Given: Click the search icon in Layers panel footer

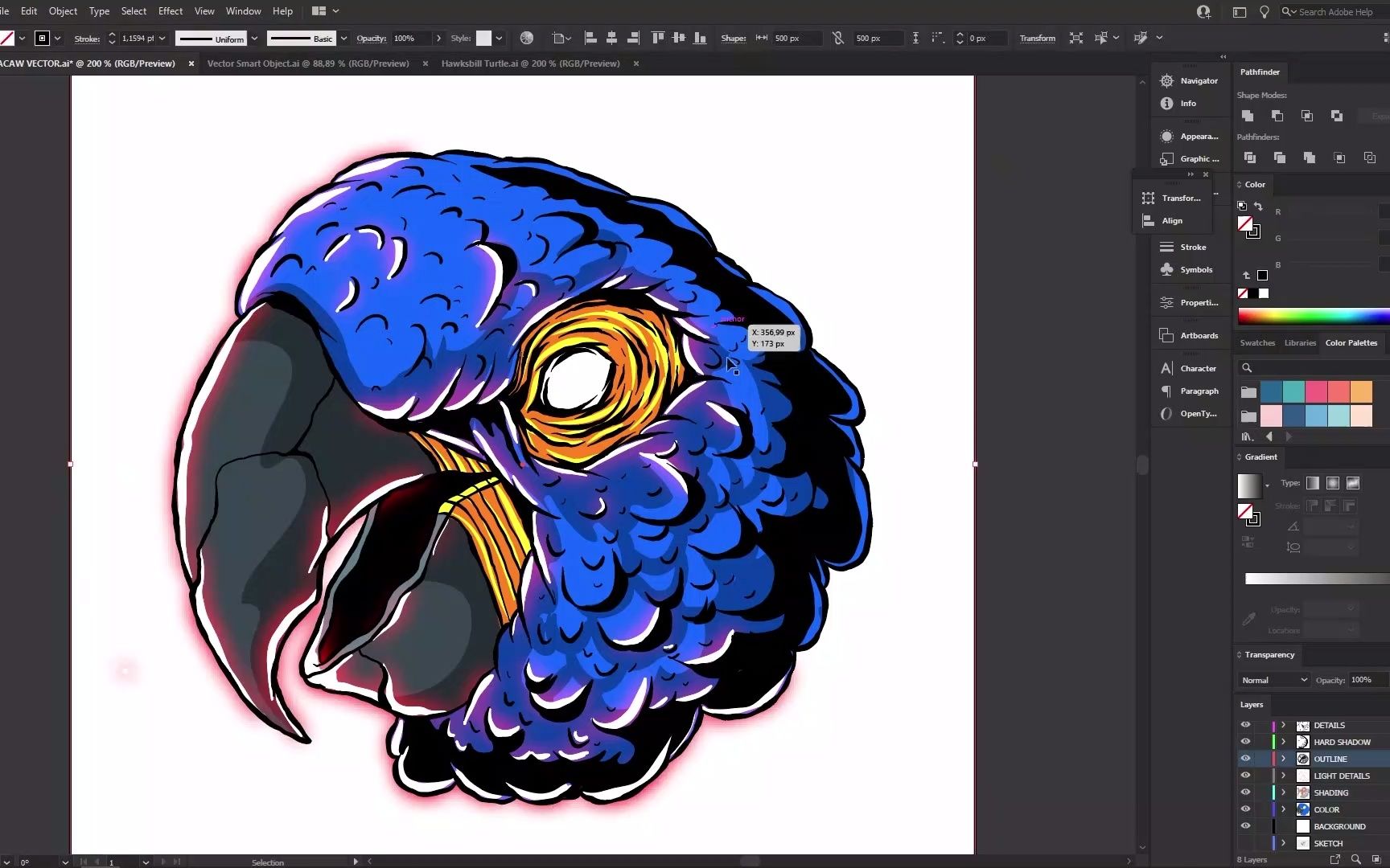Looking at the screenshot, I should pos(1356,859).
